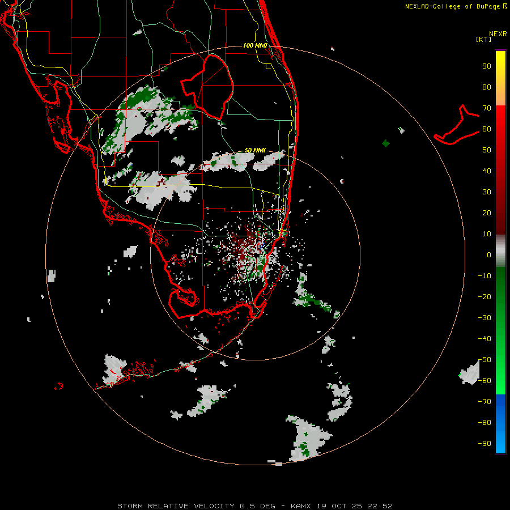Click the 40 knot value on the scale

tap(487, 171)
